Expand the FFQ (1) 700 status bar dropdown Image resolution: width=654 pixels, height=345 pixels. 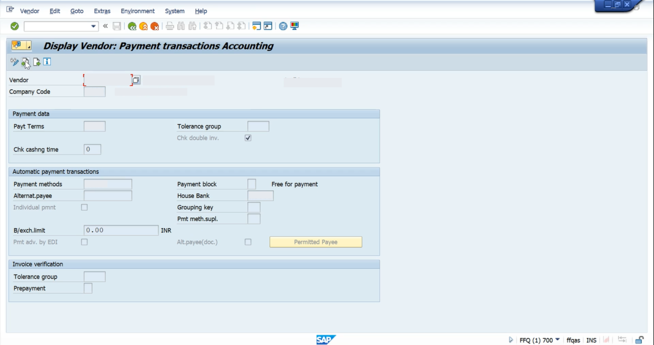558,340
